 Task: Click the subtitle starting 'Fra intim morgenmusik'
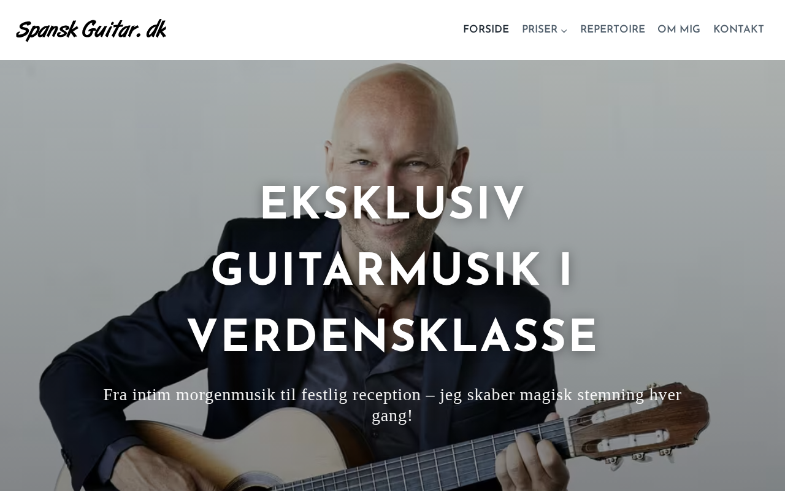[x=392, y=405]
